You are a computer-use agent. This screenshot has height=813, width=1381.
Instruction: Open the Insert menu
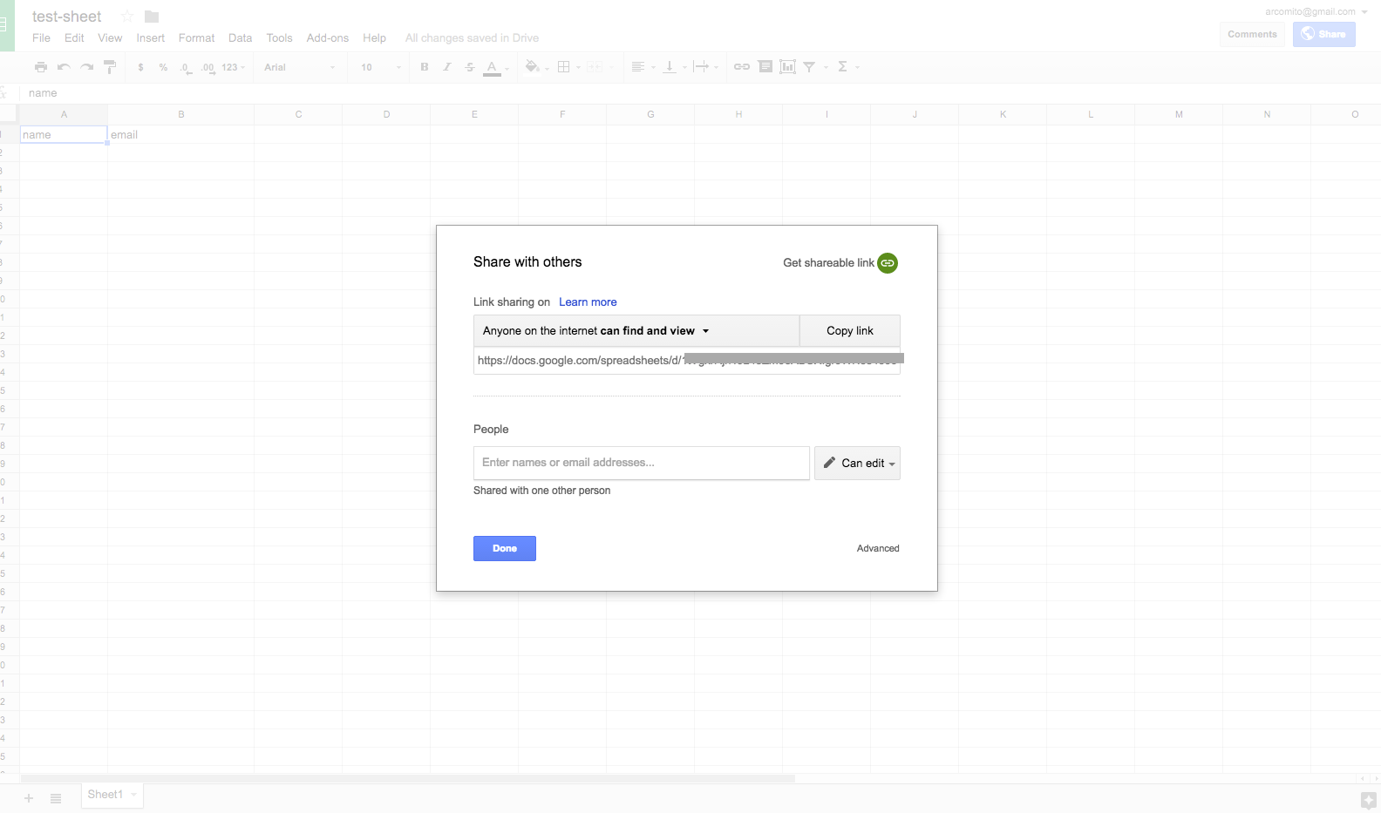150,38
